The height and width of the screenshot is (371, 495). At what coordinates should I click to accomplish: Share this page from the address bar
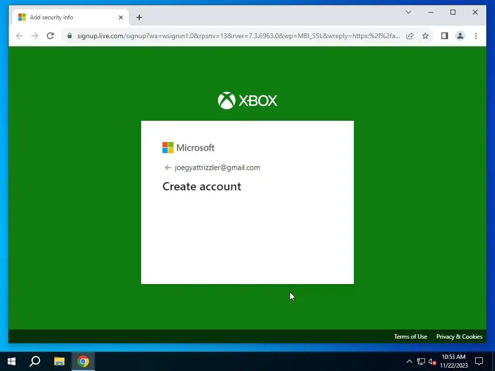[x=410, y=36]
